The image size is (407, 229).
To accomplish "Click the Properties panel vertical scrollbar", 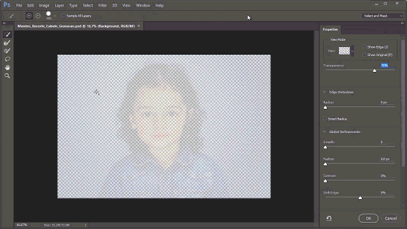I will (x=403, y=103).
